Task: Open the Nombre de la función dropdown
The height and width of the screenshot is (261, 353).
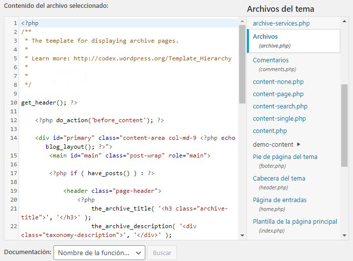Action: point(99,253)
